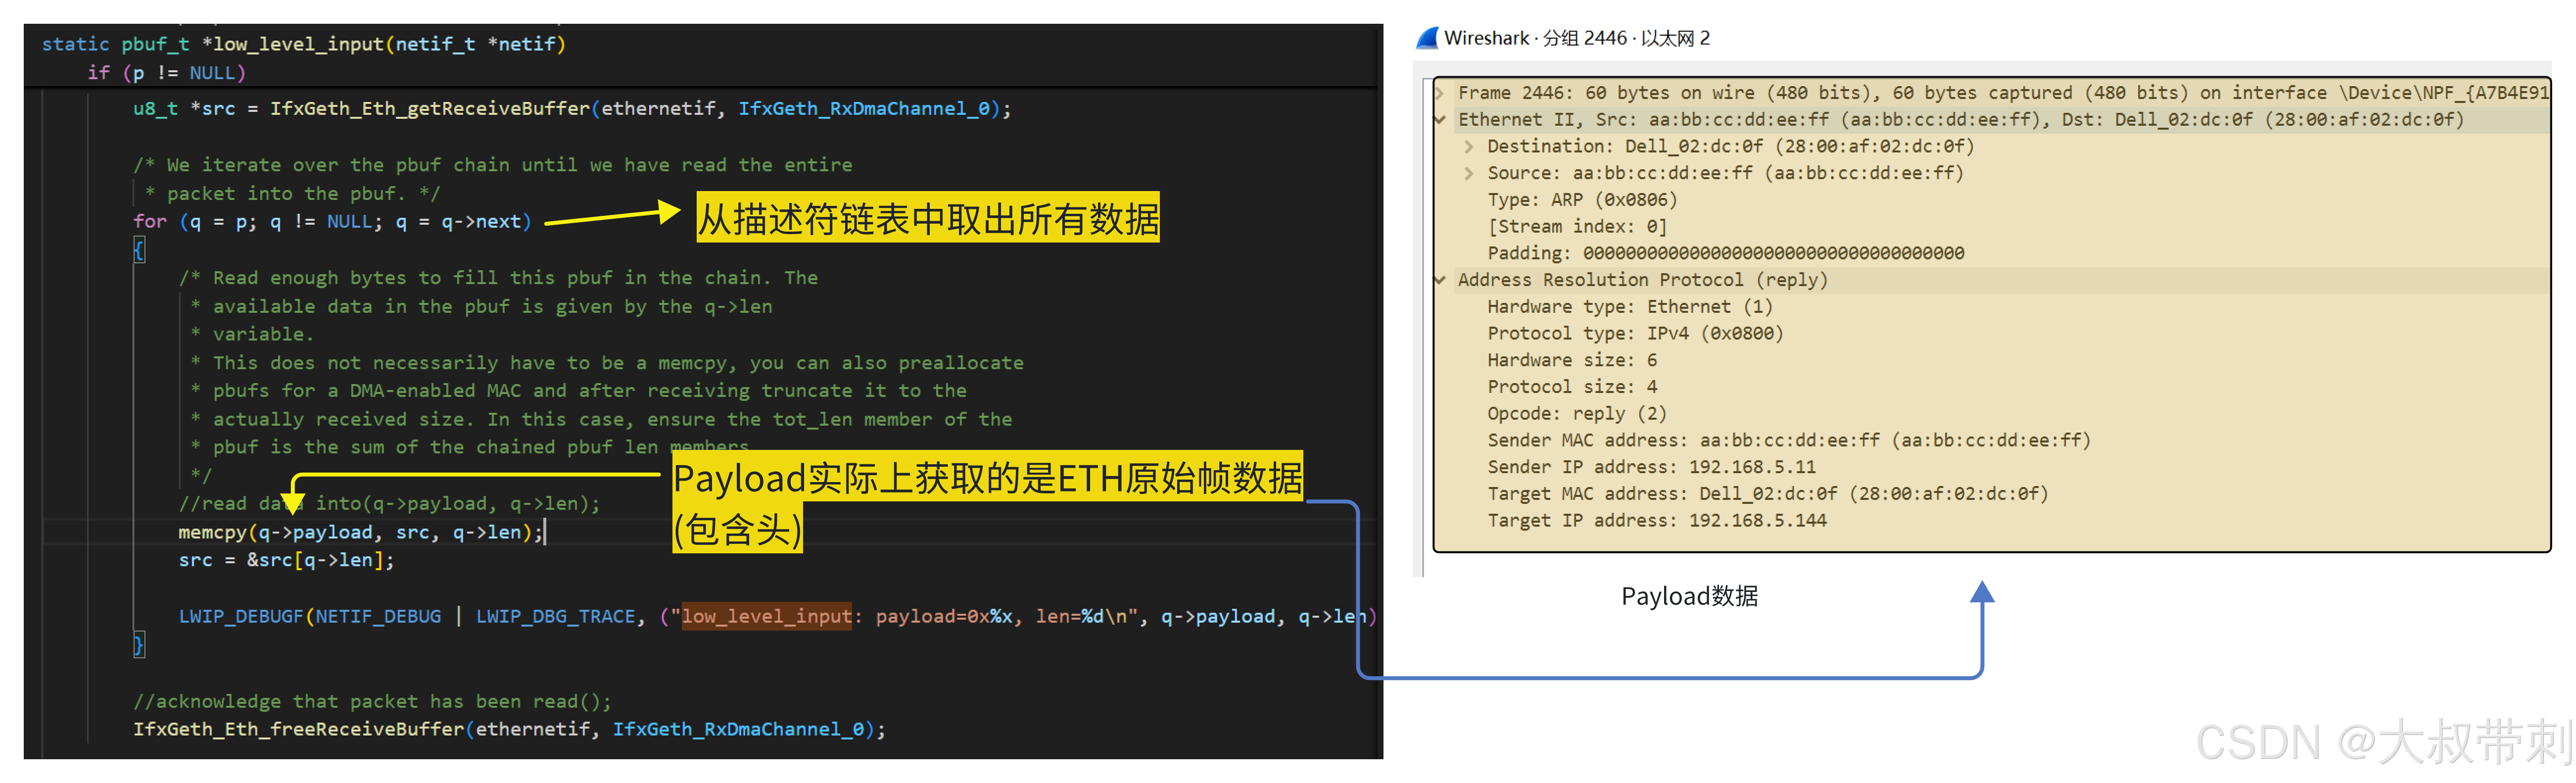Expand the Source aa:bb:cc:dd:ee:ff field
2576x783 pixels.
[x=1468, y=174]
